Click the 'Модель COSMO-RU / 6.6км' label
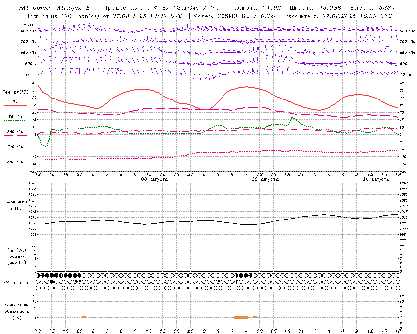417x334 pixels. (x=235, y=16)
